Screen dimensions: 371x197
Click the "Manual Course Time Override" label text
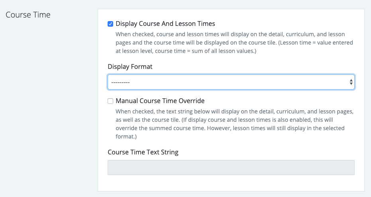pos(160,101)
